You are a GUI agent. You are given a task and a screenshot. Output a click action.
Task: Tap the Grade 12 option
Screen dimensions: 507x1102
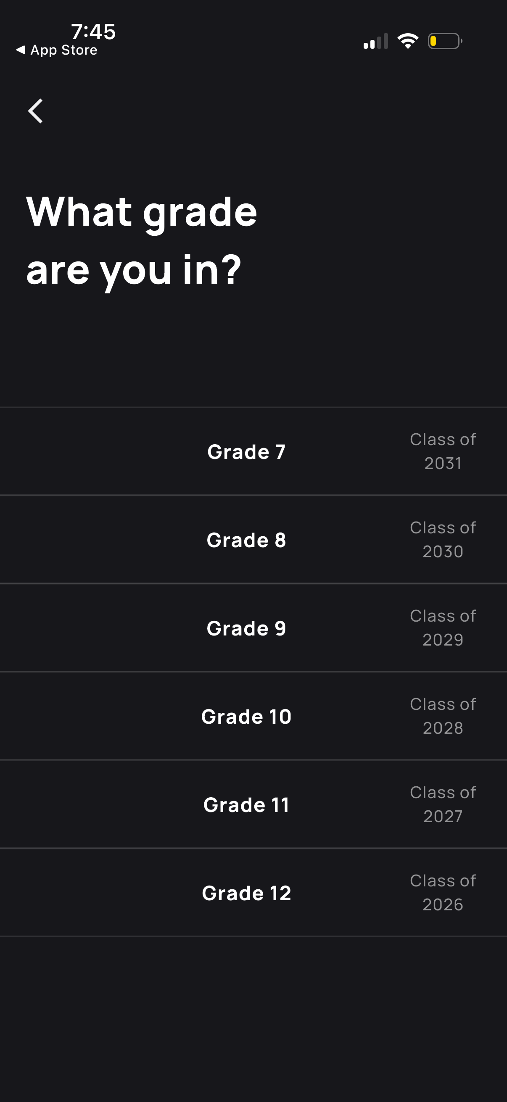[246, 893]
